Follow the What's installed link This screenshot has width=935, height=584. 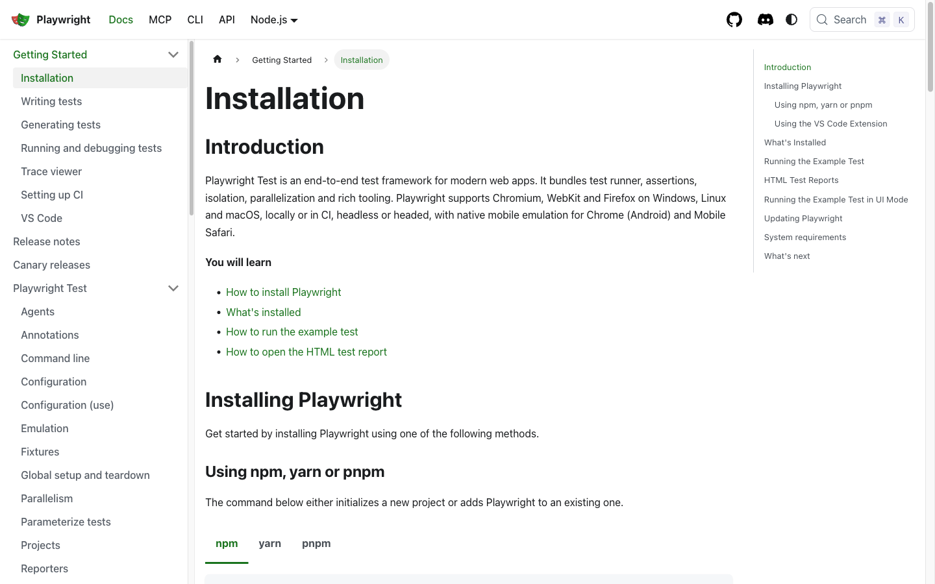point(264,312)
